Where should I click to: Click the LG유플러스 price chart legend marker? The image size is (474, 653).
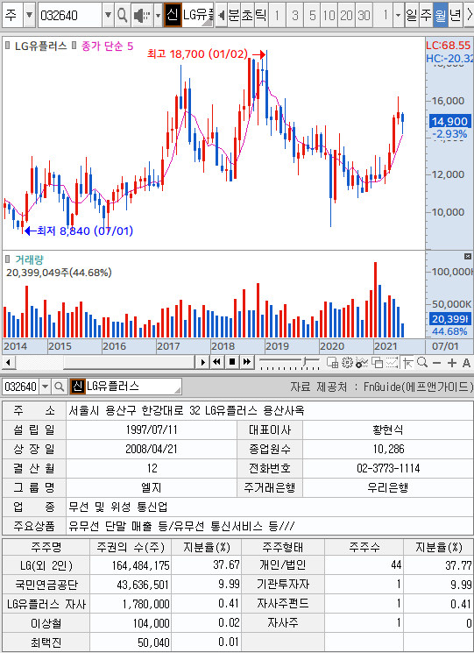(8, 45)
